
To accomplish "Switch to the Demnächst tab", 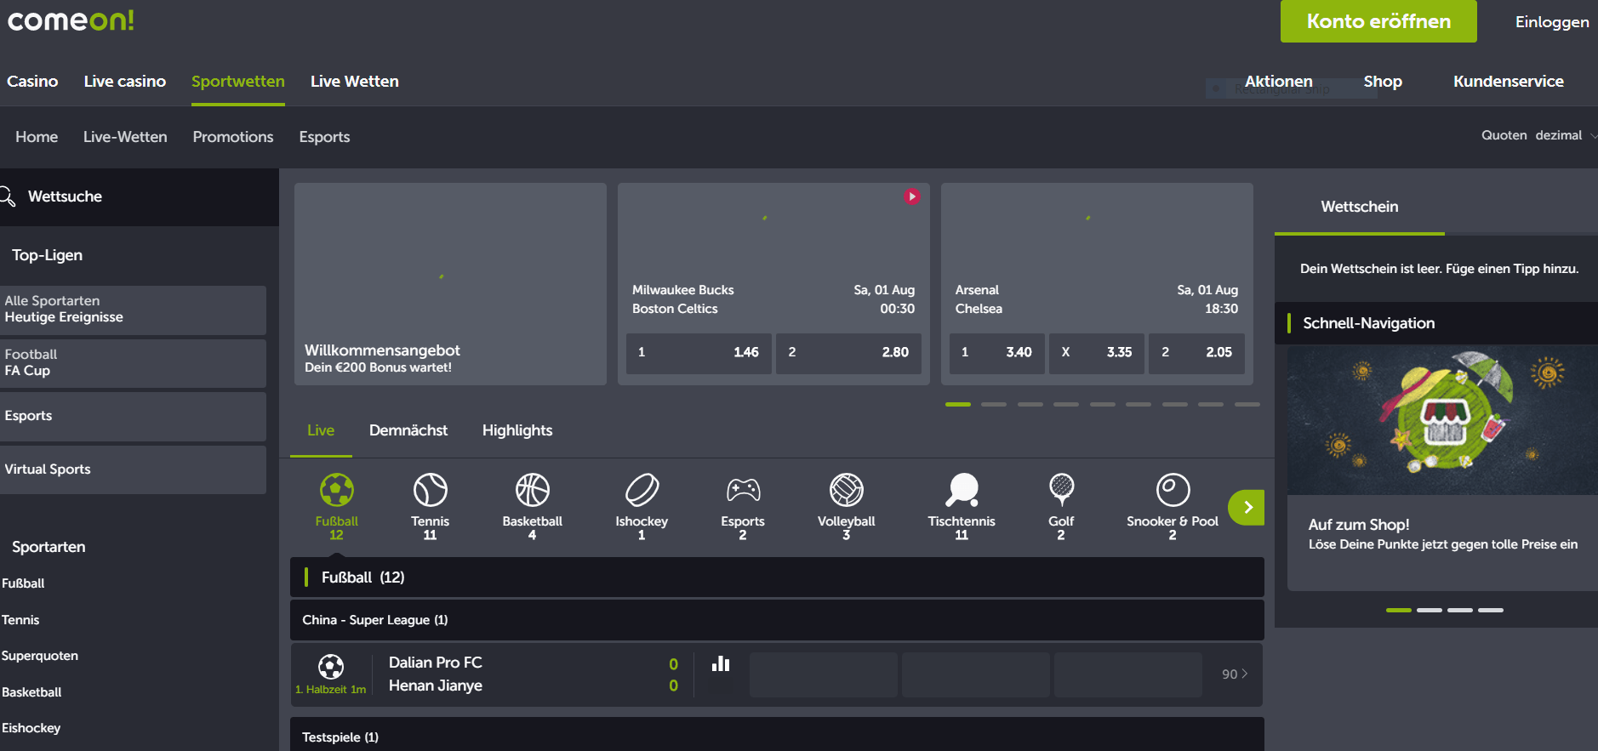I will pyautogui.click(x=408, y=430).
